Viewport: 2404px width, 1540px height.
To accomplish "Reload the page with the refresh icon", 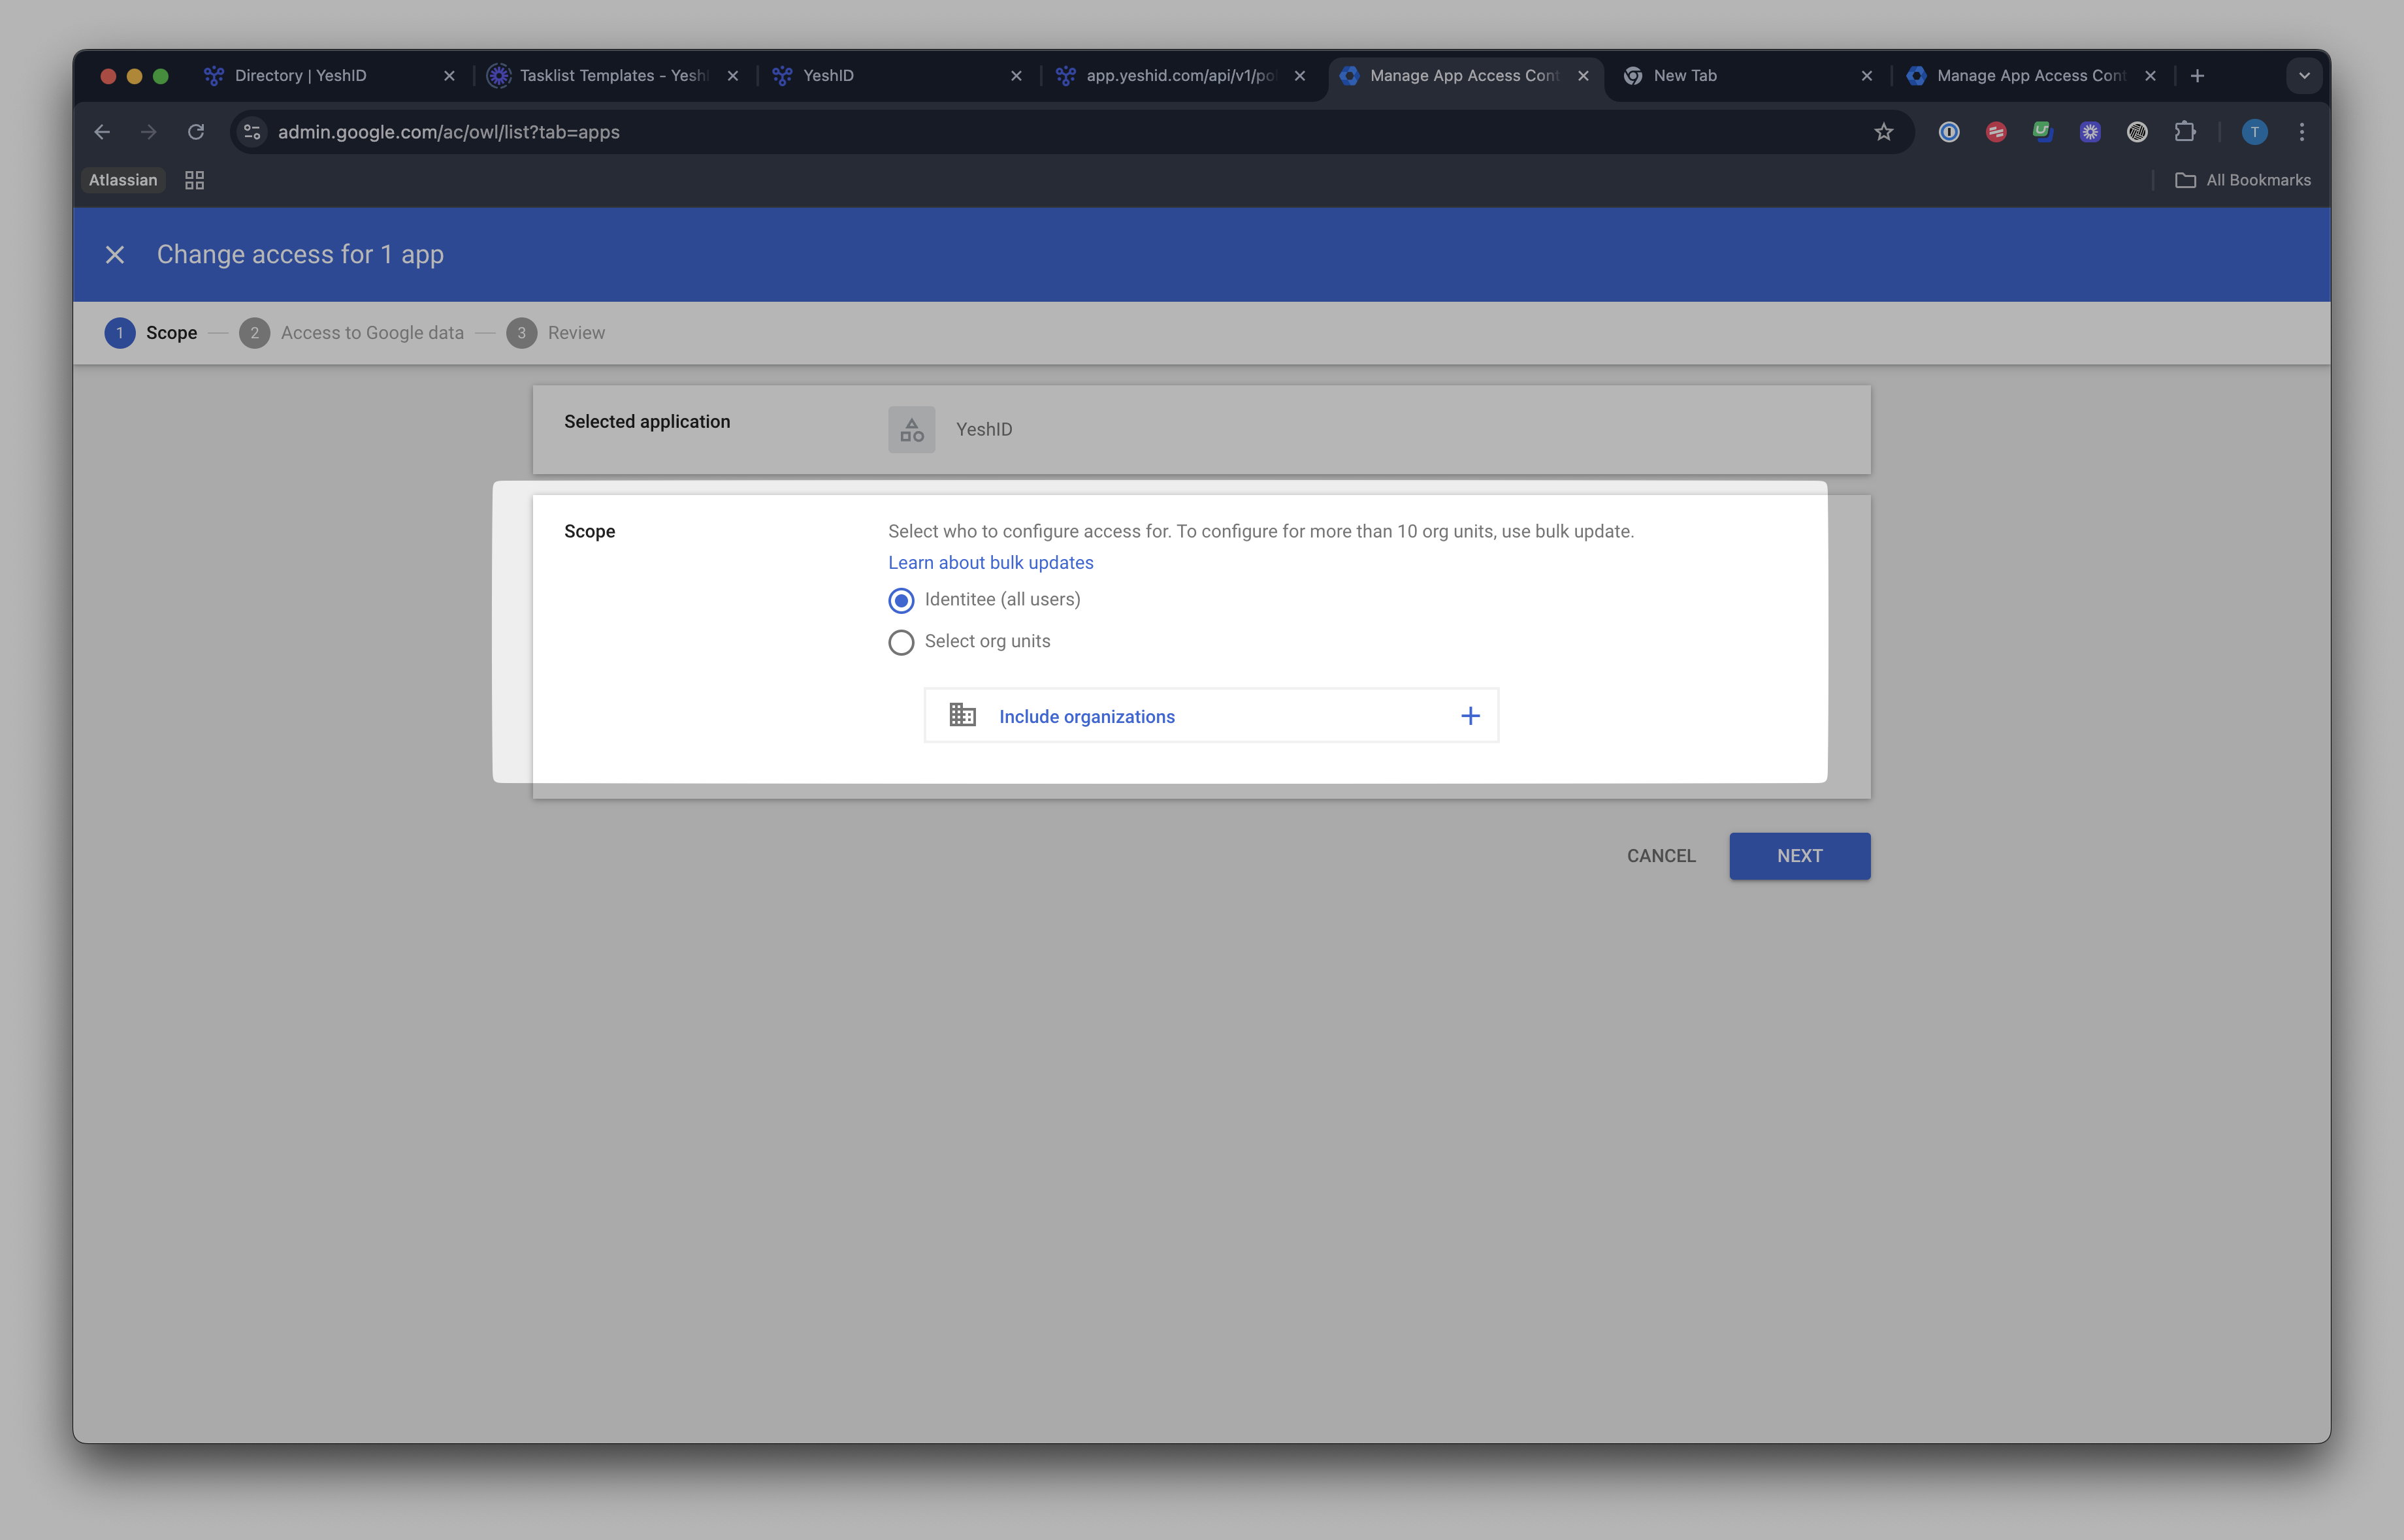I will (196, 132).
